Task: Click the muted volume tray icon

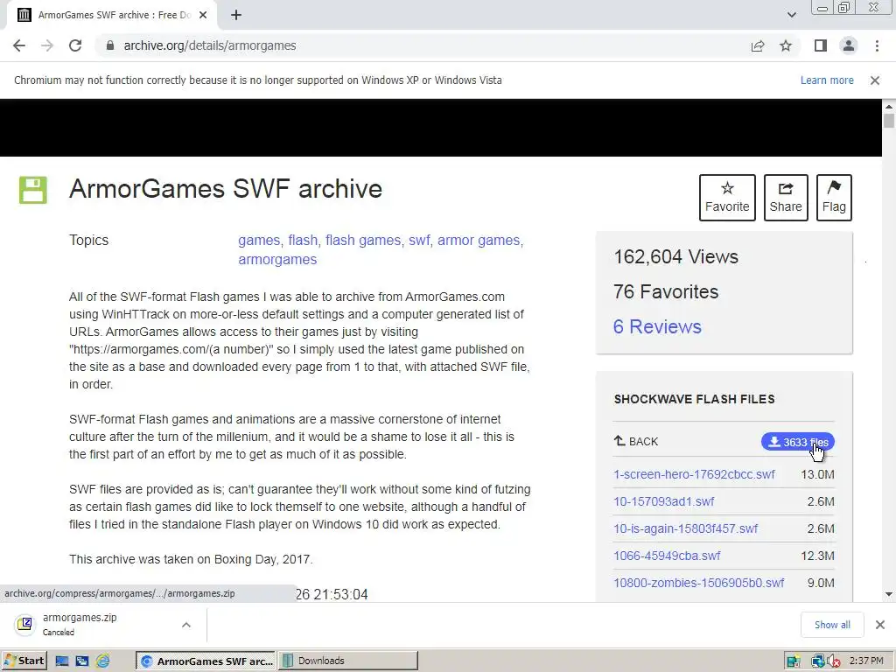Action: [833, 661]
